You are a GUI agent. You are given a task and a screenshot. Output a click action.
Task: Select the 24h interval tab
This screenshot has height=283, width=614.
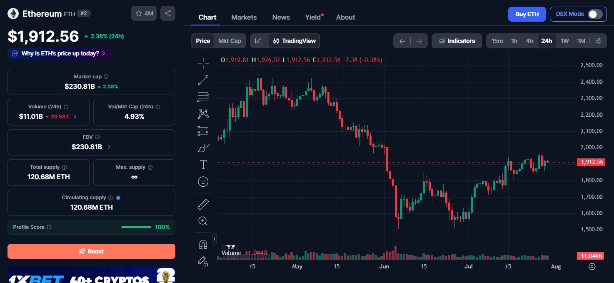(547, 41)
